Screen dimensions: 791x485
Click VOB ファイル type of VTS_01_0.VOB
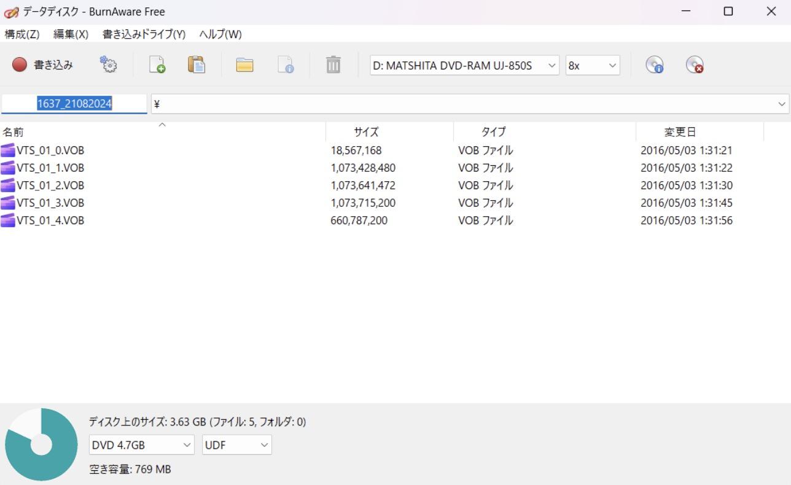pyautogui.click(x=486, y=150)
